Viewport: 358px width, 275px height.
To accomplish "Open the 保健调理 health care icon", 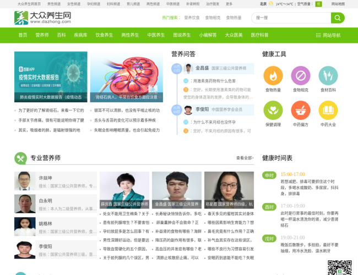I will 273,110.
